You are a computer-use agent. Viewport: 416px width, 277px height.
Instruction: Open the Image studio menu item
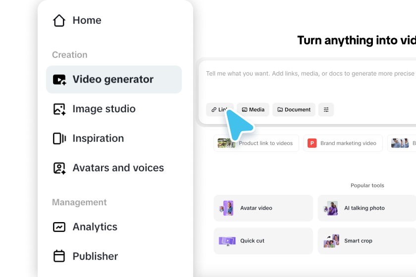114,109
